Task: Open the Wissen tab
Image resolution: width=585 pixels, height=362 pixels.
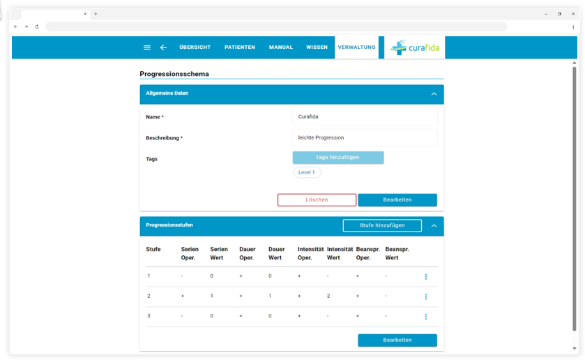Action: tap(317, 47)
